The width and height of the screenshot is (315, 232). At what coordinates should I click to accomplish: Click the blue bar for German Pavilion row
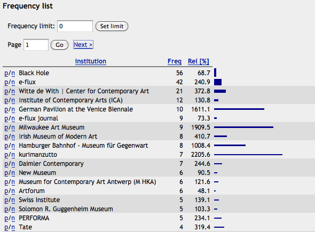click(239, 109)
